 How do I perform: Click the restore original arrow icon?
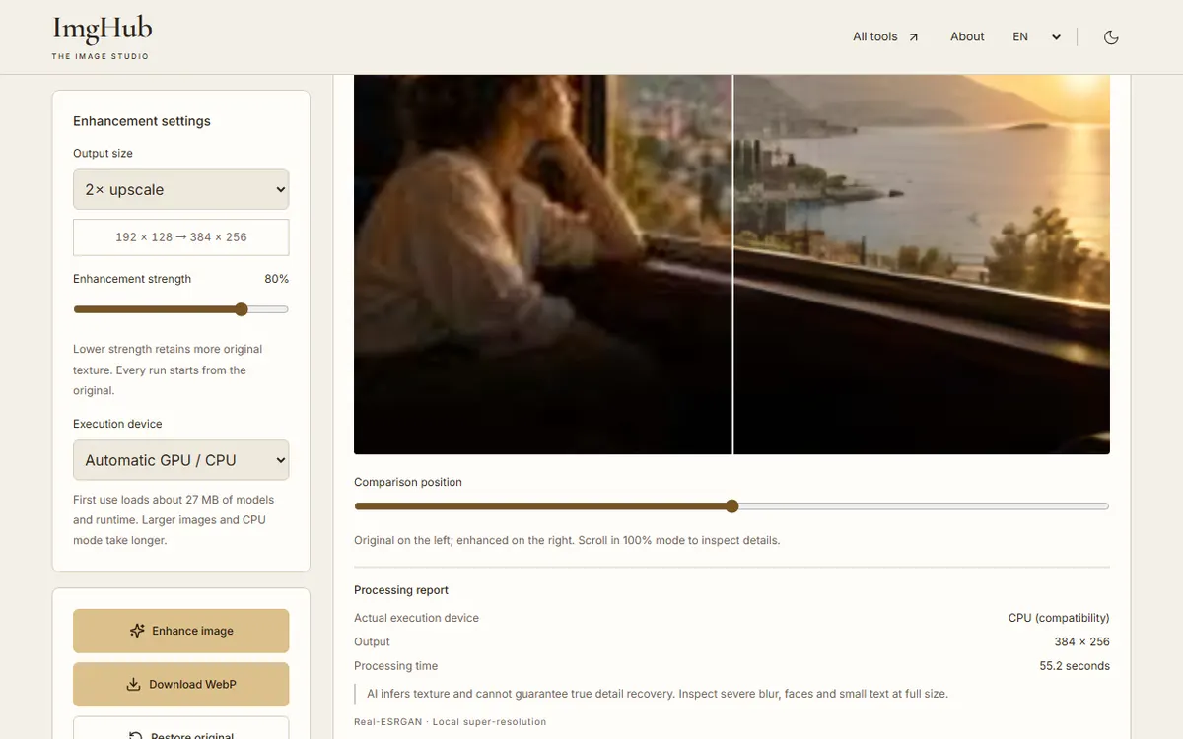click(136, 735)
